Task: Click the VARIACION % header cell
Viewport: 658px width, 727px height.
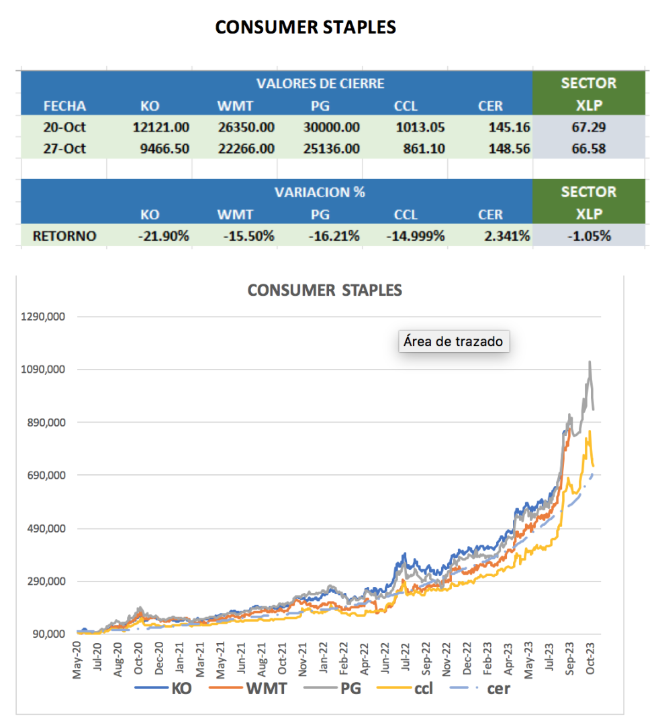Action: point(320,192)
